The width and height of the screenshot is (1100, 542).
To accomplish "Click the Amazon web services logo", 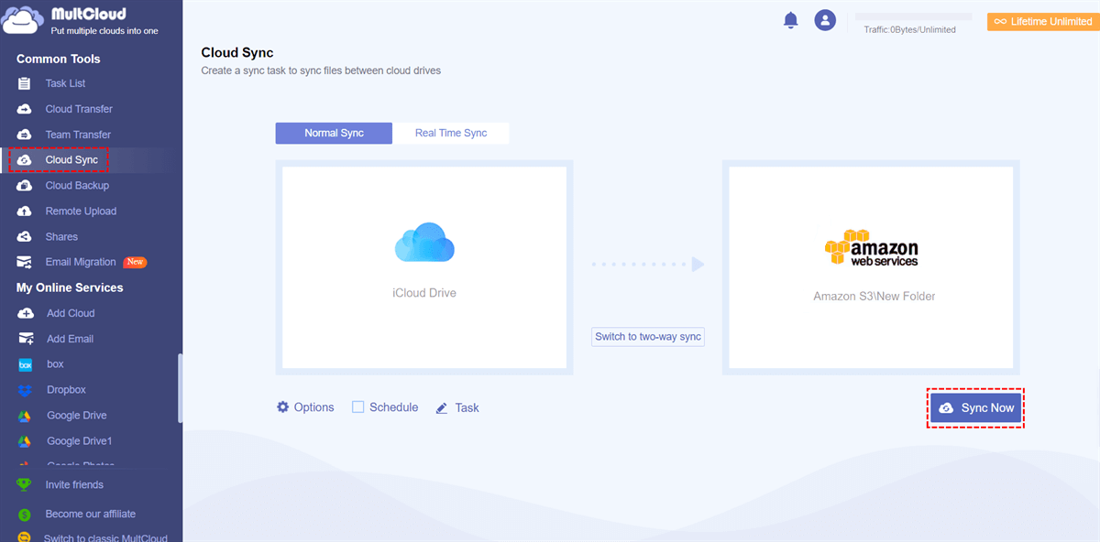I will pos(871,247).
